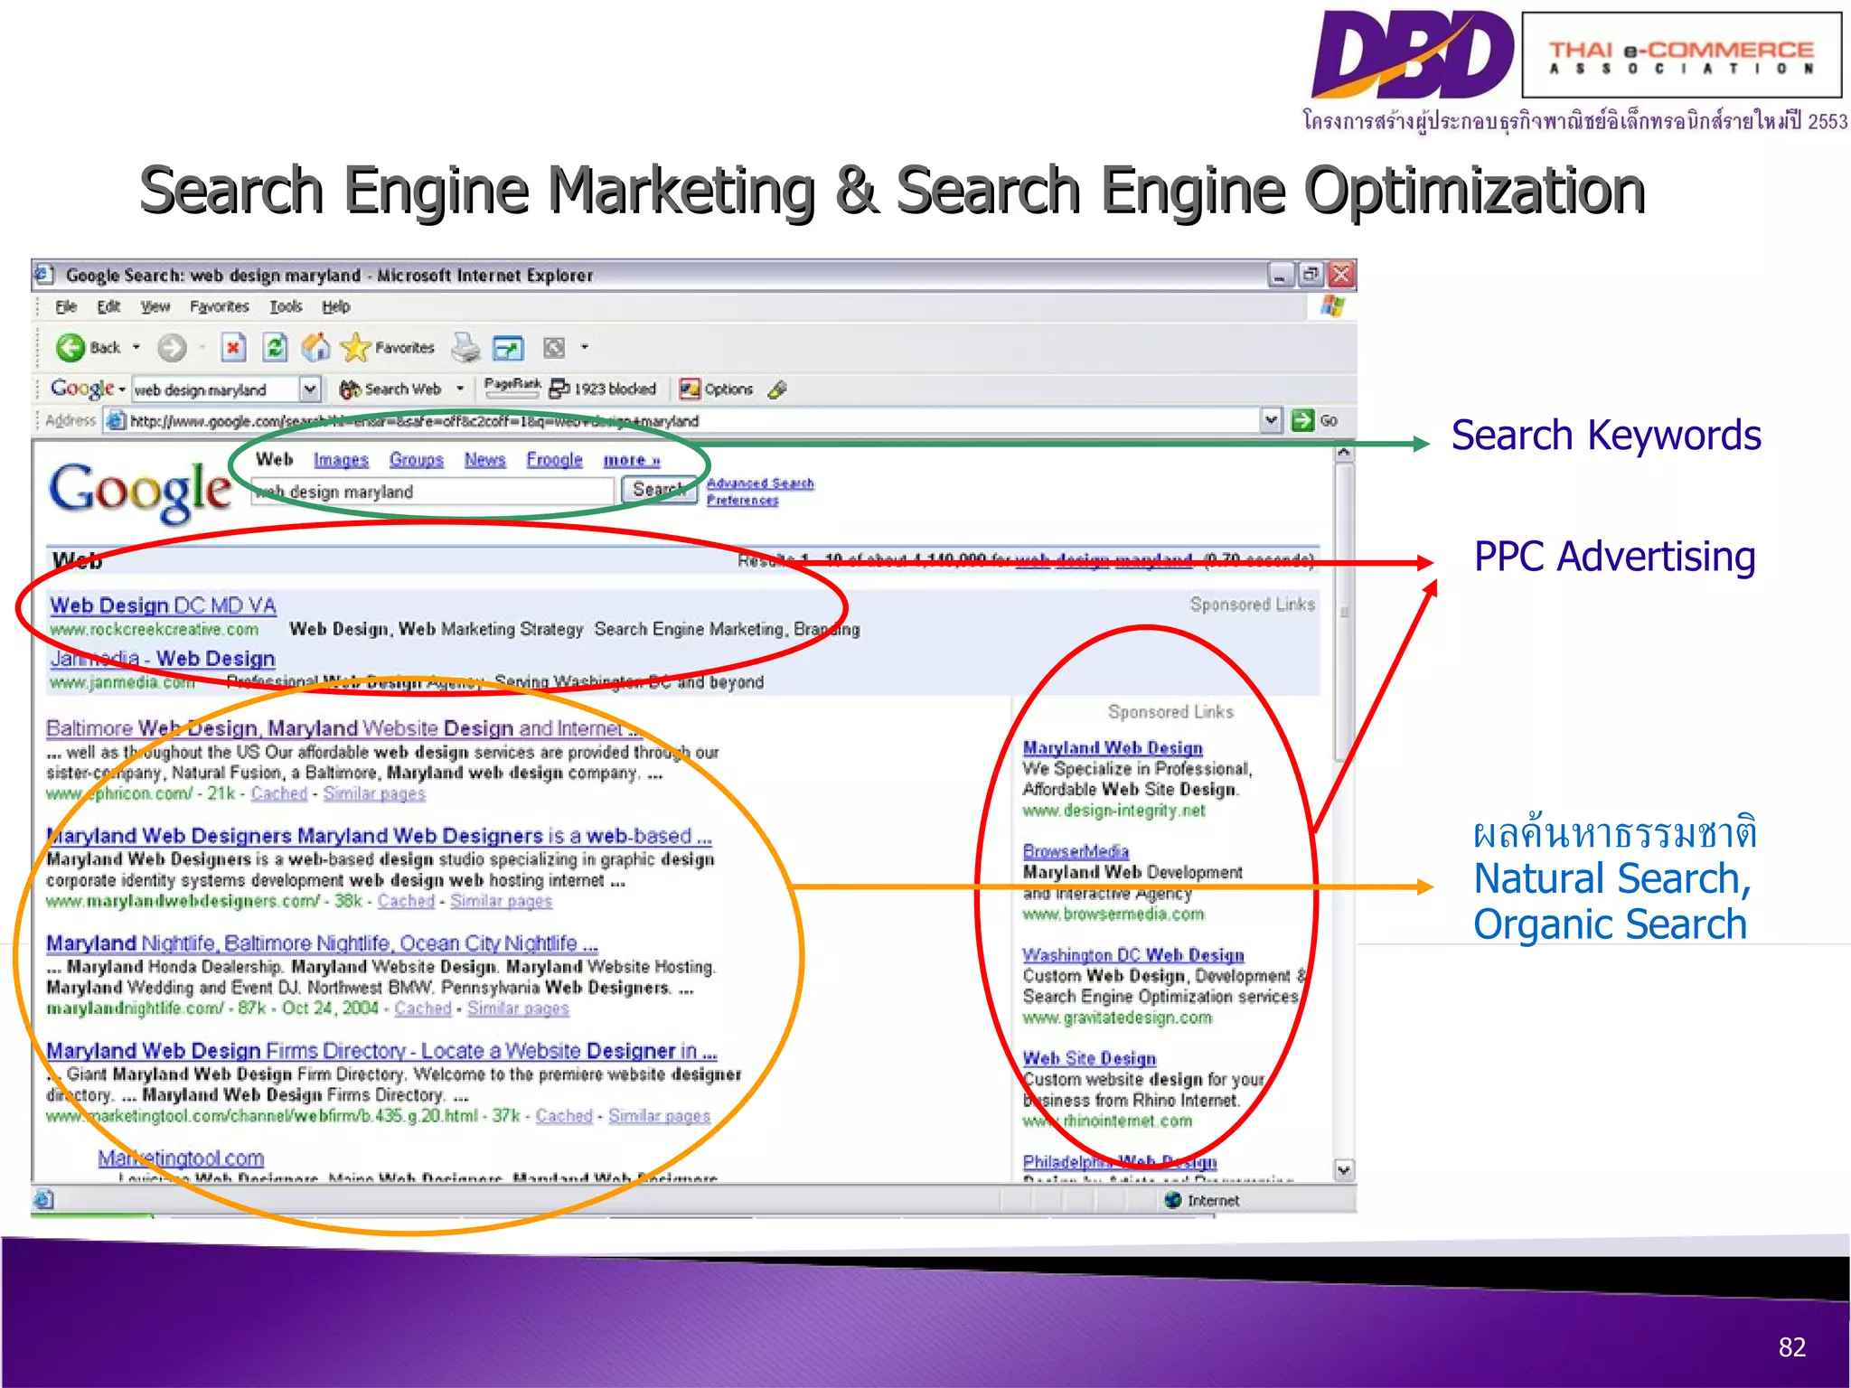Screen dimensions: 1851x1388
Task: Open Google toolbar Options
Action: (716, 389)
